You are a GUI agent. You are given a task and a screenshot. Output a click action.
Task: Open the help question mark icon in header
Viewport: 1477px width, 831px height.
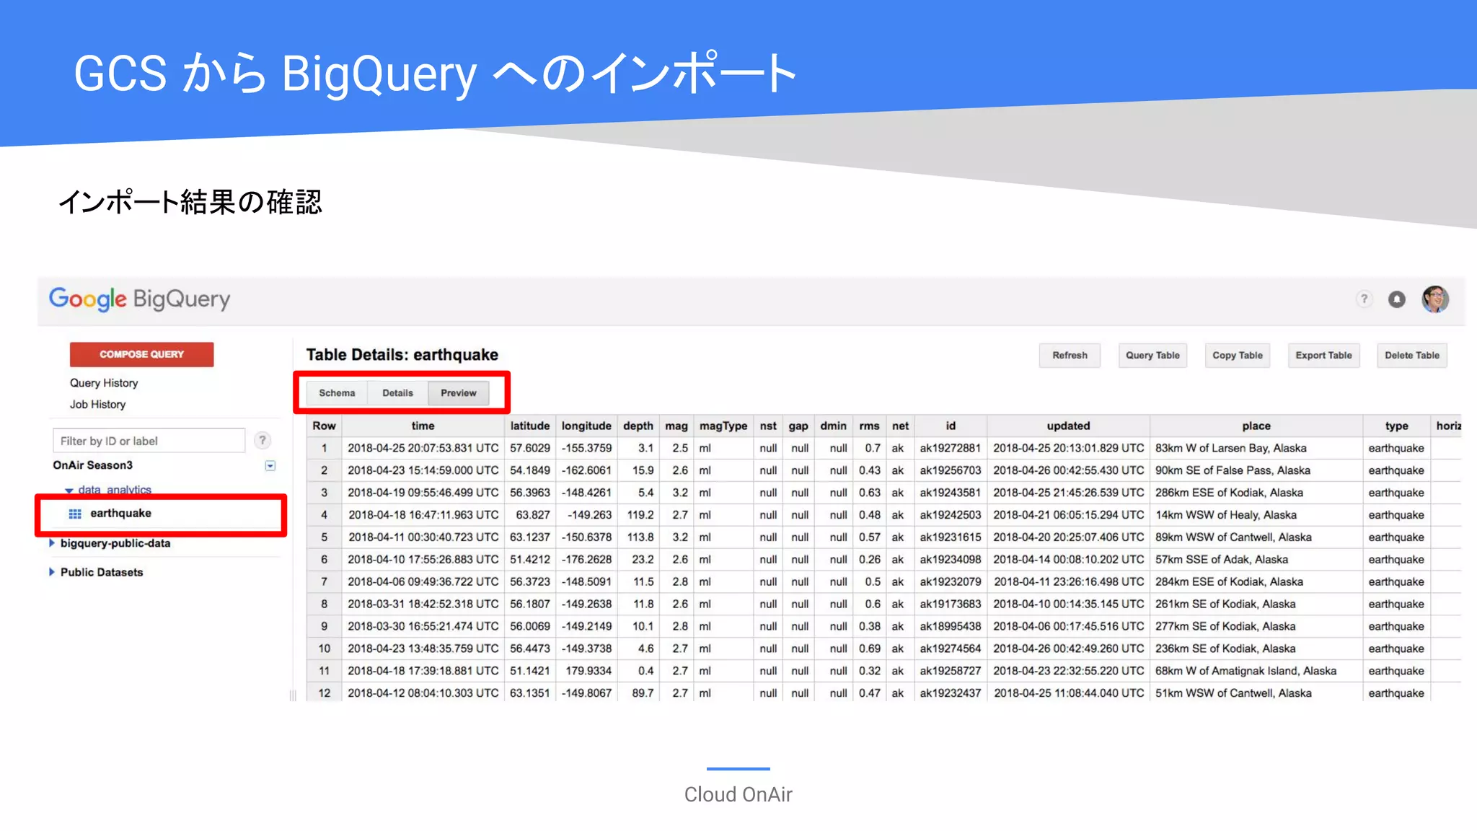pyautogui.click(x=1363, y=299)
